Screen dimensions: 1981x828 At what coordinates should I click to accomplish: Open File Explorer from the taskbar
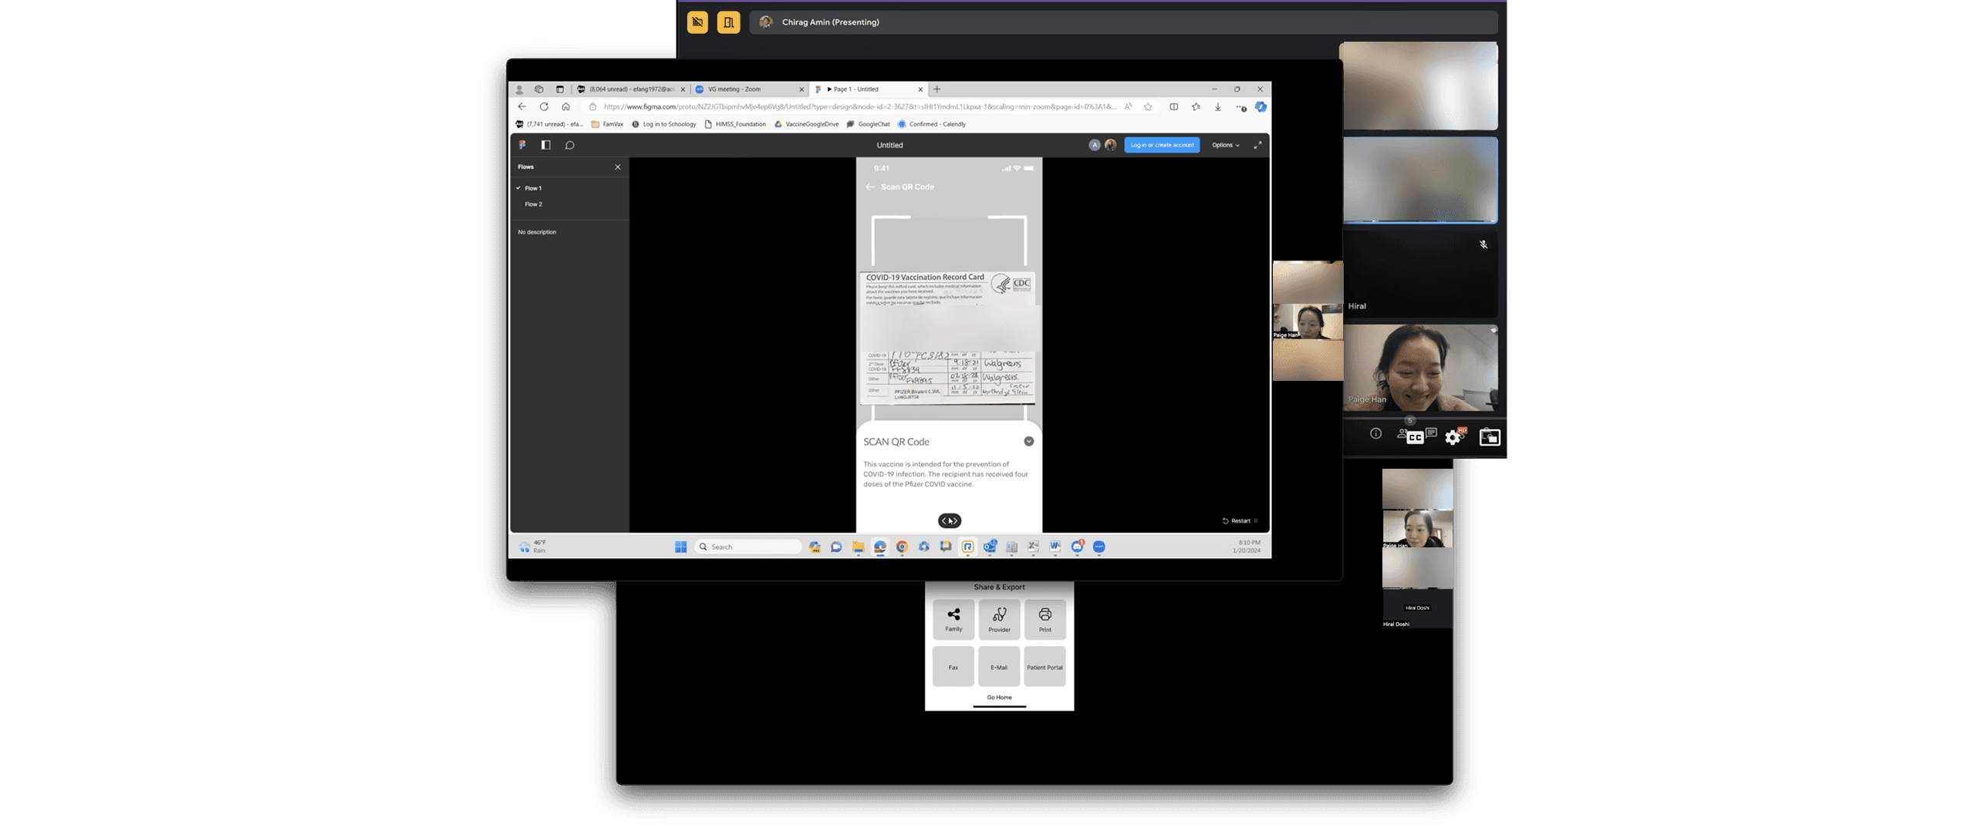coord(858,547)
